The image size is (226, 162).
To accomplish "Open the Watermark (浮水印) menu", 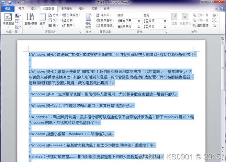I will [104, 15].
